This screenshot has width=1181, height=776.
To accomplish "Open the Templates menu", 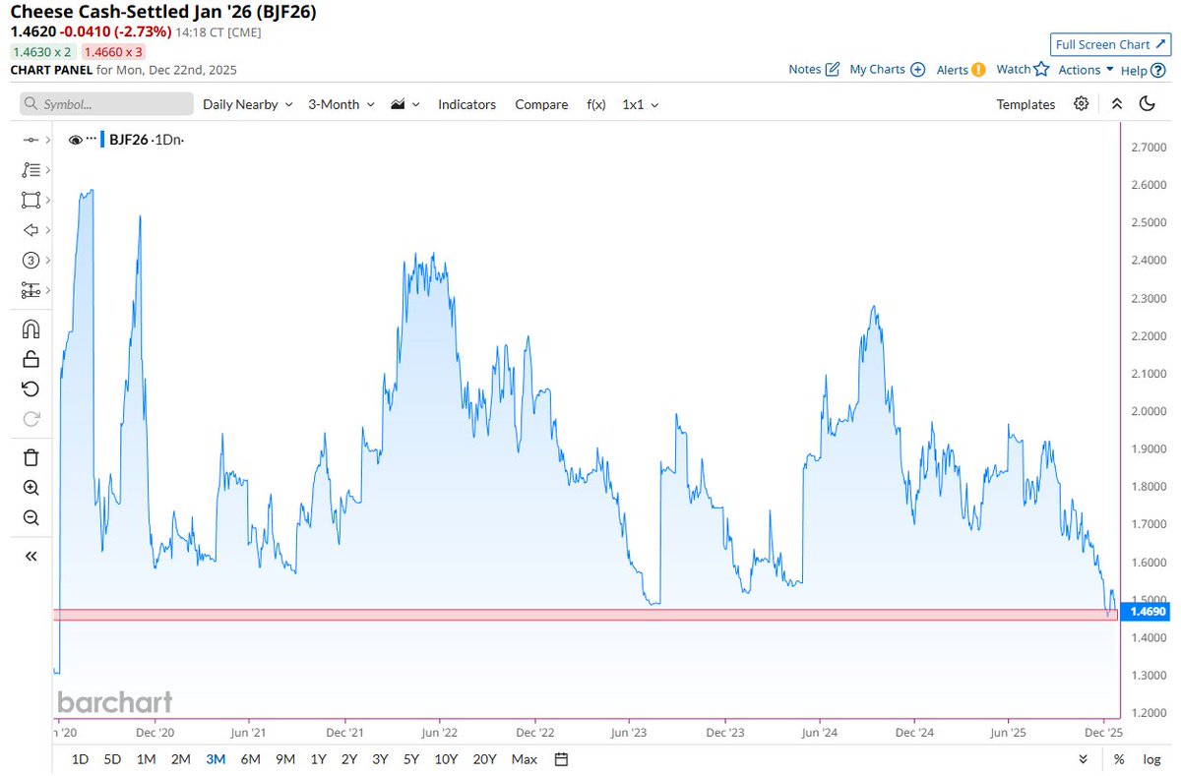I will click(1026, 104).
